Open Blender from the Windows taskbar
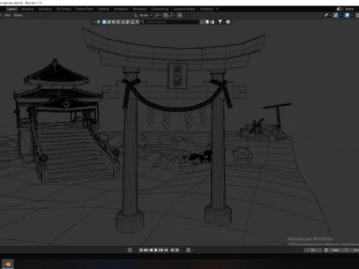 pyautogui.click(x=7, y=264)
